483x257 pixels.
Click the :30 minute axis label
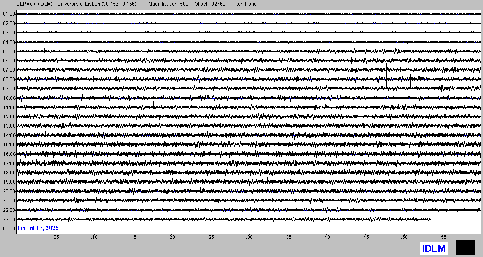pyautogui.click(x=249, y=237)
